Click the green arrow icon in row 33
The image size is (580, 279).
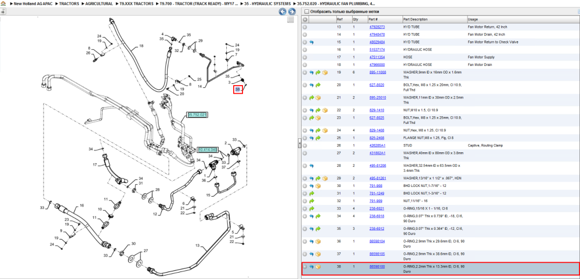(311, 208)
